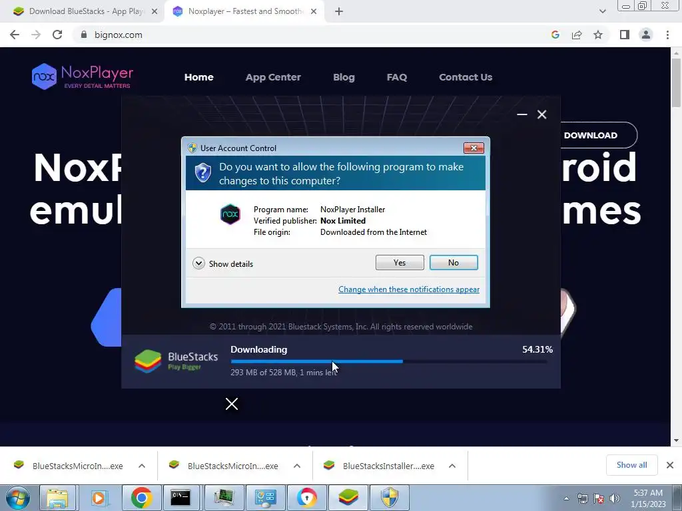The width and height of the screenshot is (682, 511).
Task: Select the Noxplayer browser tab
Action: point(245,11)
